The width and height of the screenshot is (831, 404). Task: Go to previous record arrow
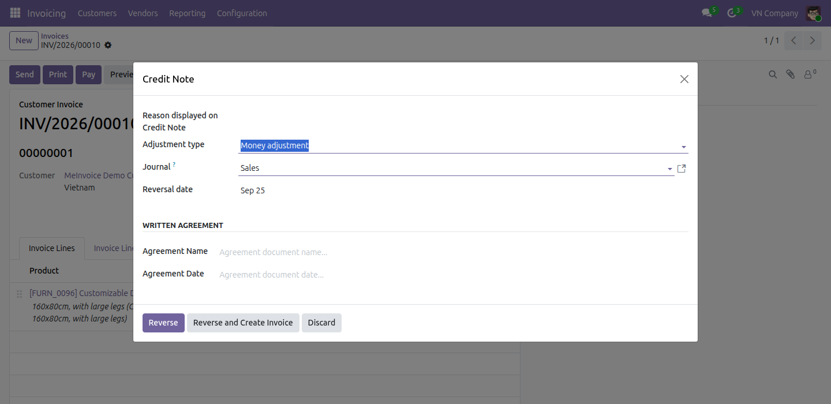[x=794, y=40]
